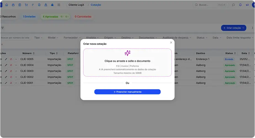Open the apps grid icon in navigation
255x138 pixels.
click(59, 5)
